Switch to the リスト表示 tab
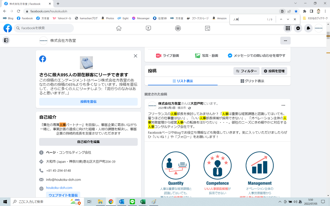This screenshot has height=206, width=330. (183, 81)
